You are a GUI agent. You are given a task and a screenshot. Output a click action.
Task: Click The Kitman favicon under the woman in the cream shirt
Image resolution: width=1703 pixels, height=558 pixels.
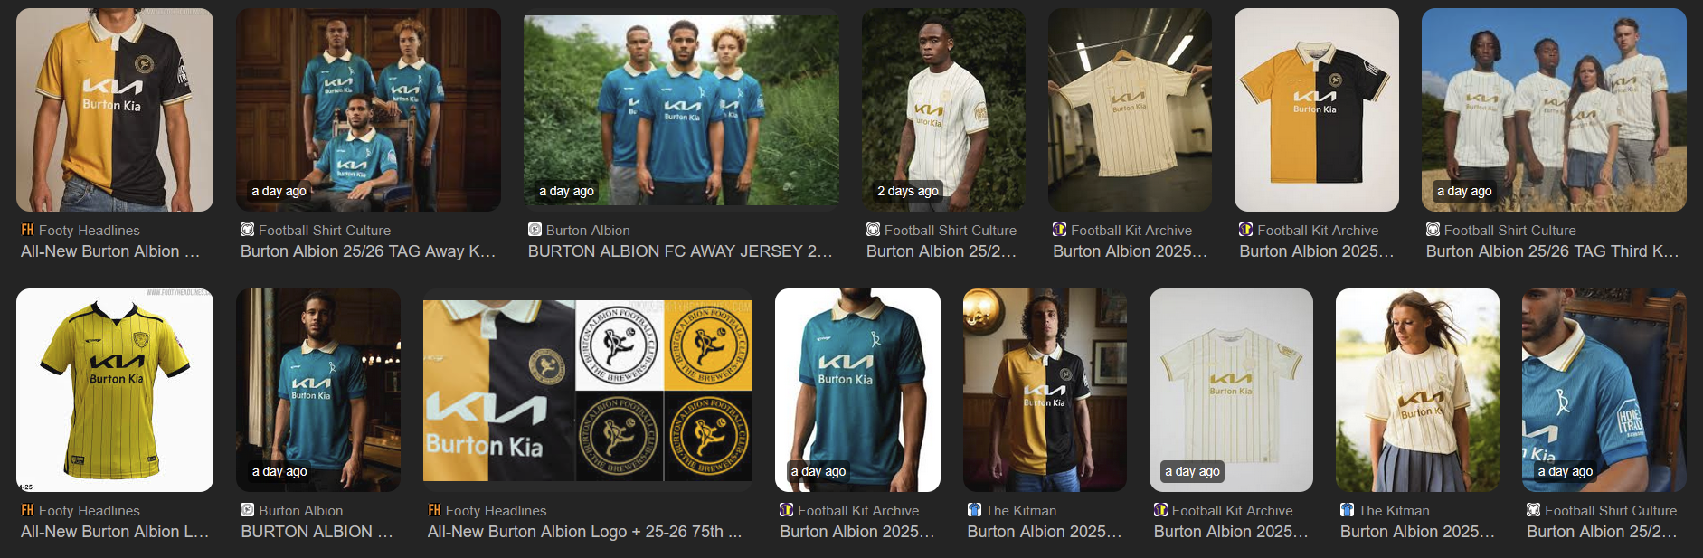tap(1347, 510)
